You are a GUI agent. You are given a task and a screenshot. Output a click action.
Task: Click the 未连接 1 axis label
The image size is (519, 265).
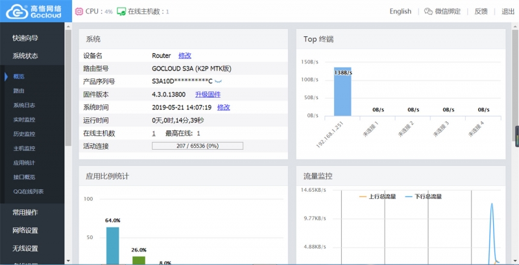[x=370, y=129]
